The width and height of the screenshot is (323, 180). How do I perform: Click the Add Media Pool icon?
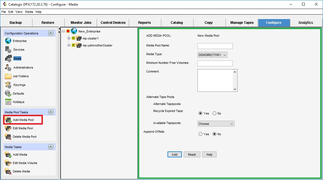8,120
